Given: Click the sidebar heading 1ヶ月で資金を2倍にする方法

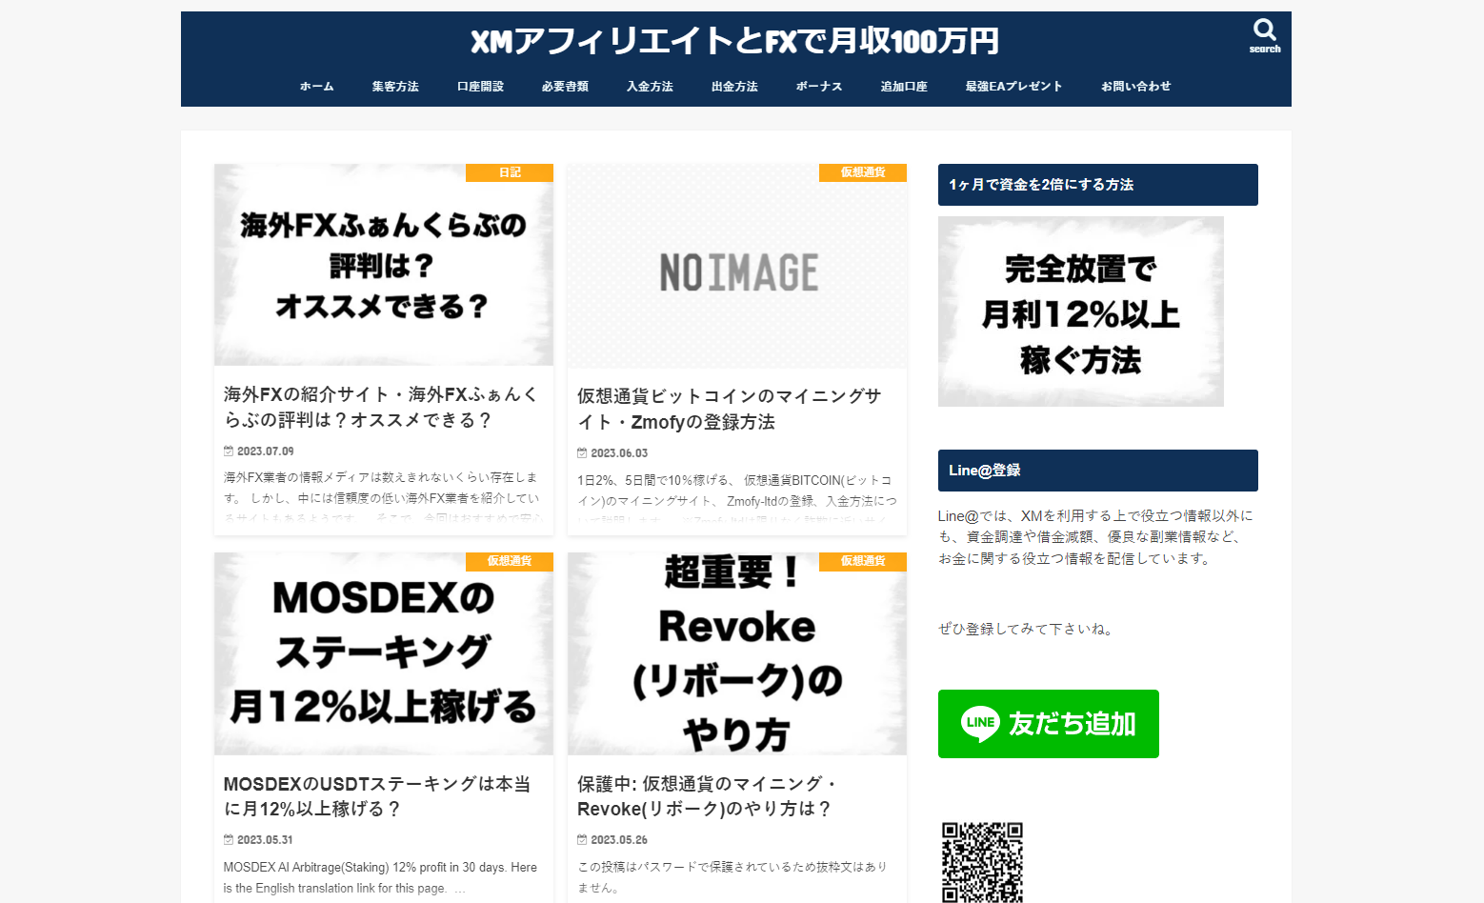Looking at the screenshot, I should click(1098, 185).
